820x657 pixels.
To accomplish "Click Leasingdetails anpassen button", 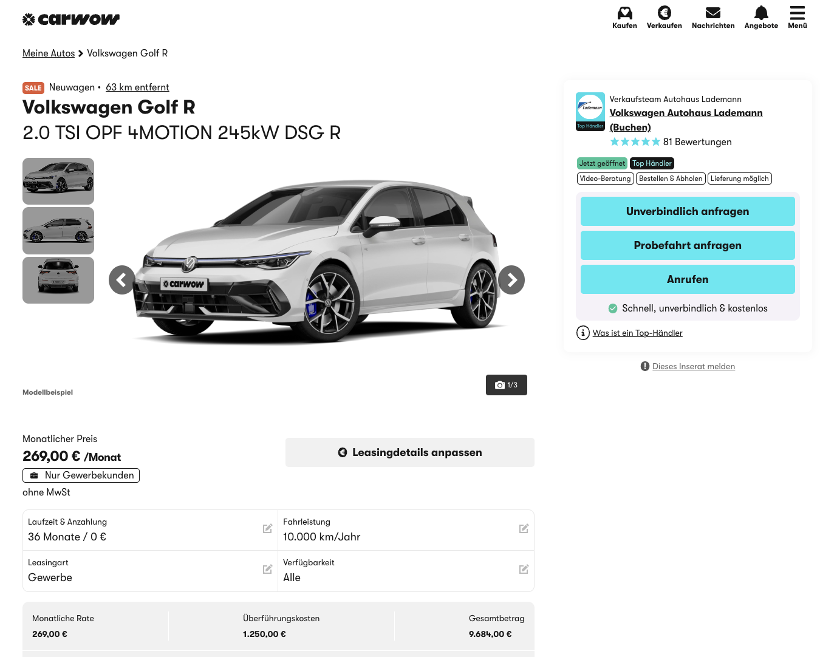I will tap(409, 452).
